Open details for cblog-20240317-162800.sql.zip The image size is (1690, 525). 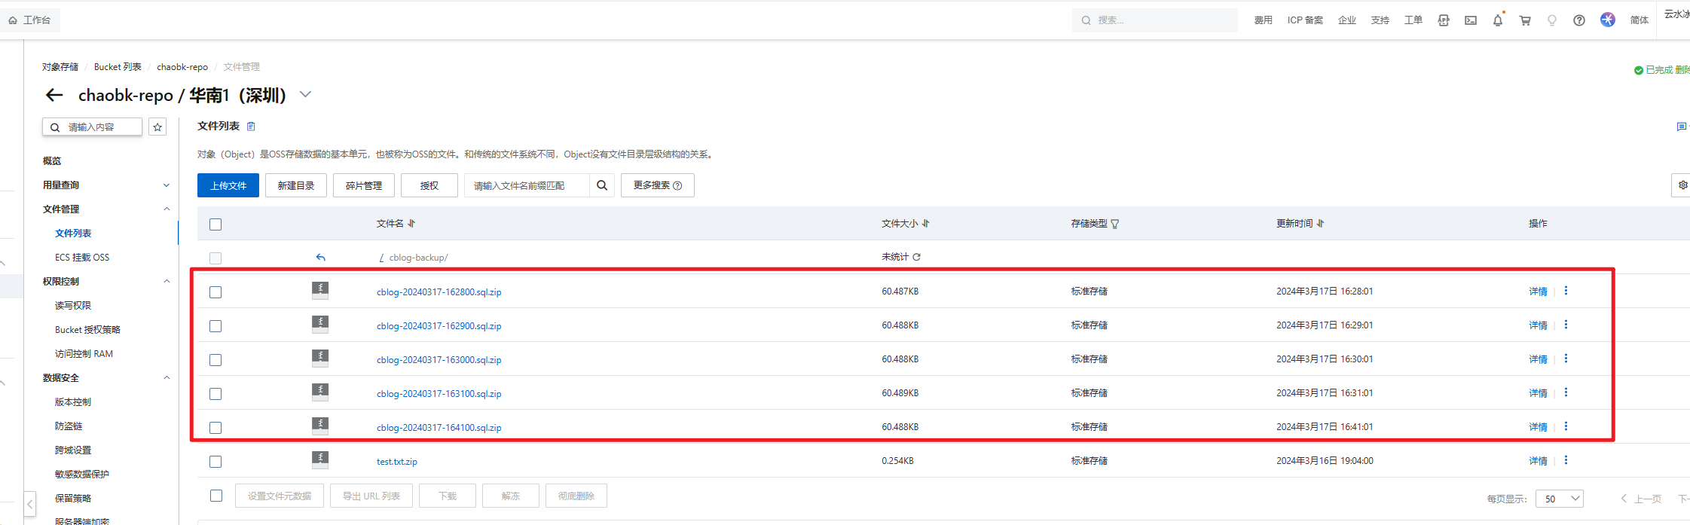click(1538, 291)
